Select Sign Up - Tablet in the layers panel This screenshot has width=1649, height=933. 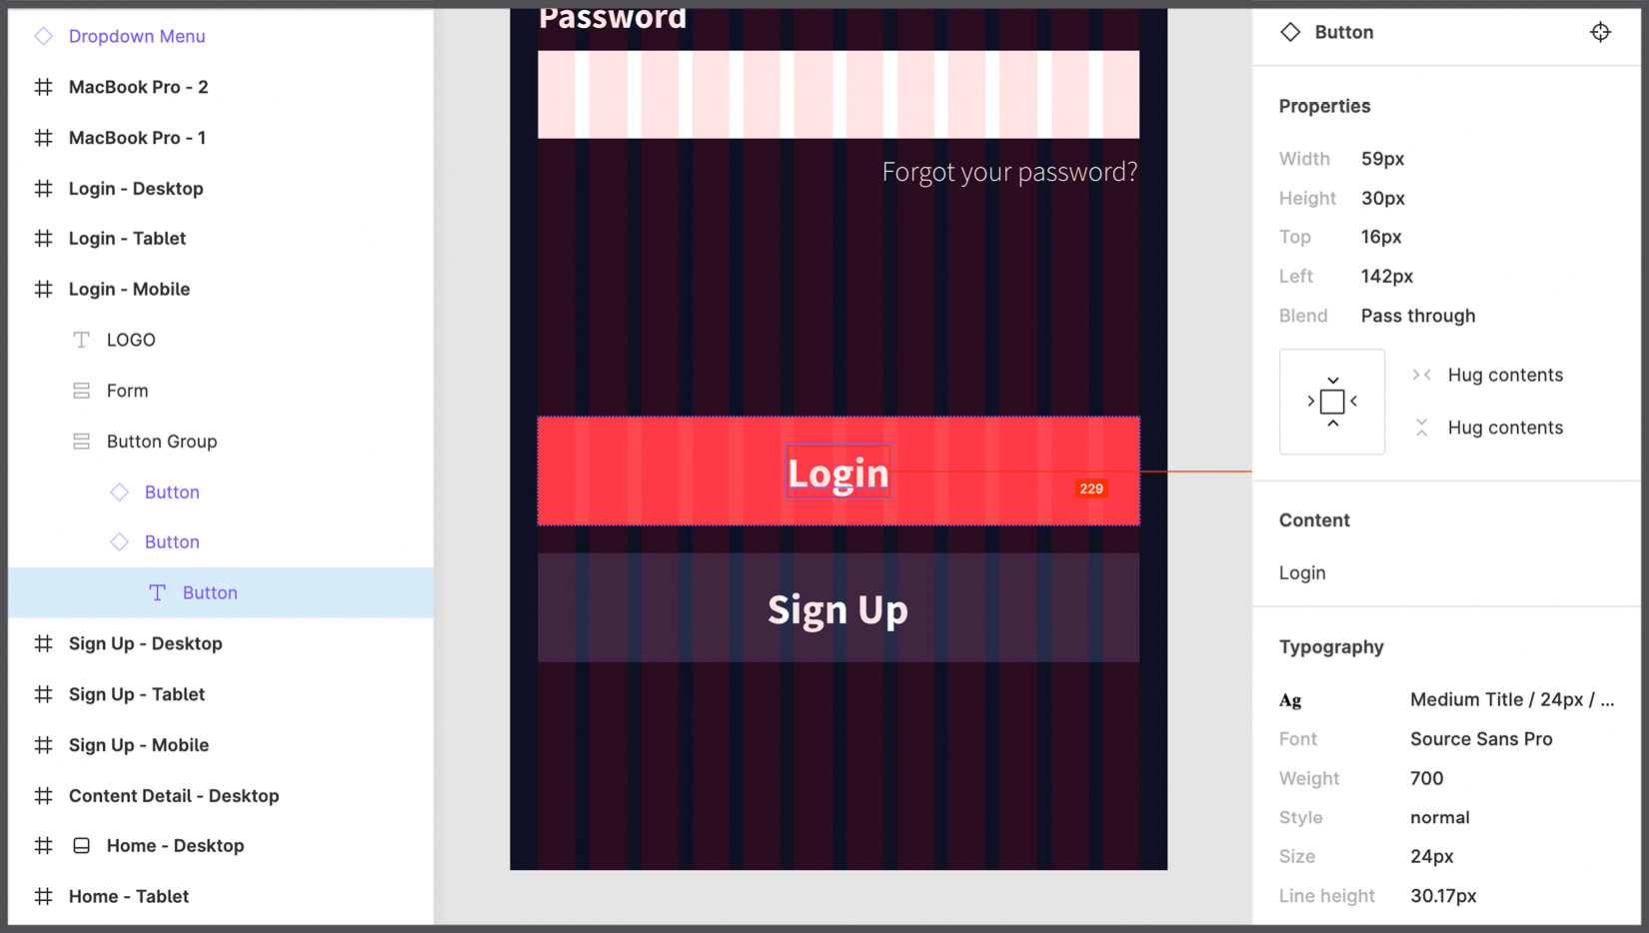(x=137, y=694)
